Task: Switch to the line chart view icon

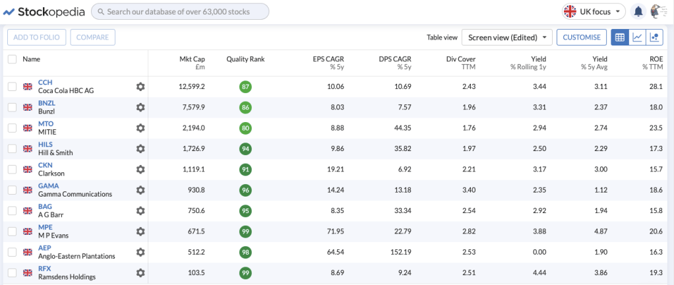Action: coord(637,38)
